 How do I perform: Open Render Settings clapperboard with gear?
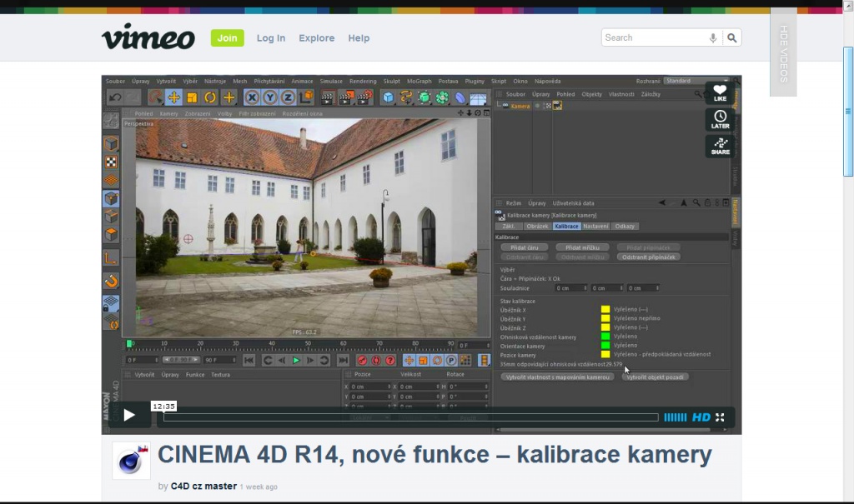pos(364,98)
